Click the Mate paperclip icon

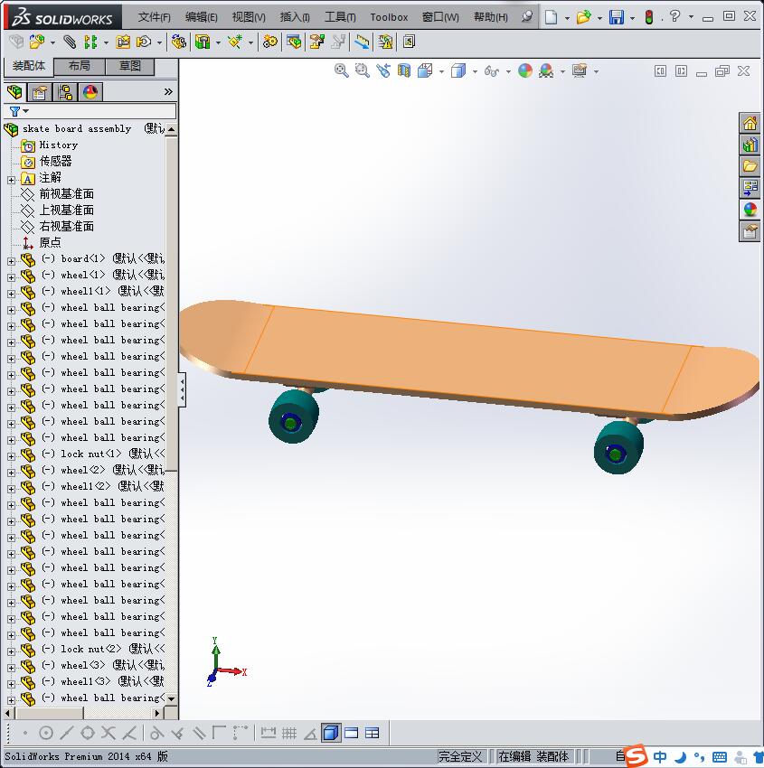71,42
